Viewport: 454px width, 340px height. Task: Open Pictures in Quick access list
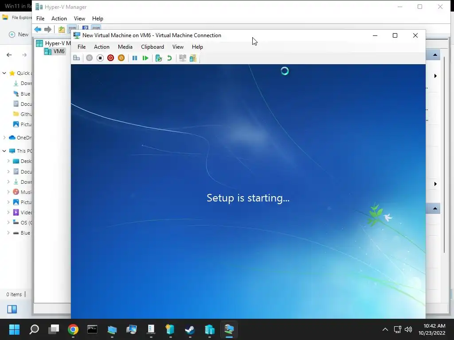[22, 124]
